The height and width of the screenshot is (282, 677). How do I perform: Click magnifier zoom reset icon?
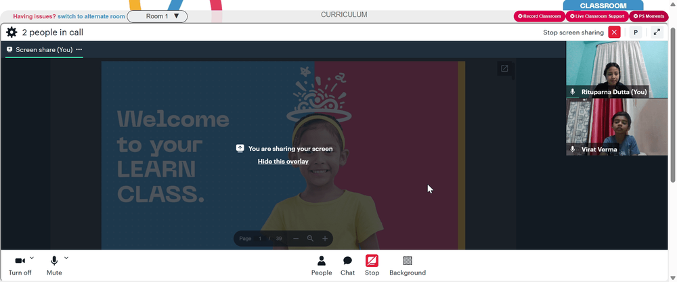[310, 239]
